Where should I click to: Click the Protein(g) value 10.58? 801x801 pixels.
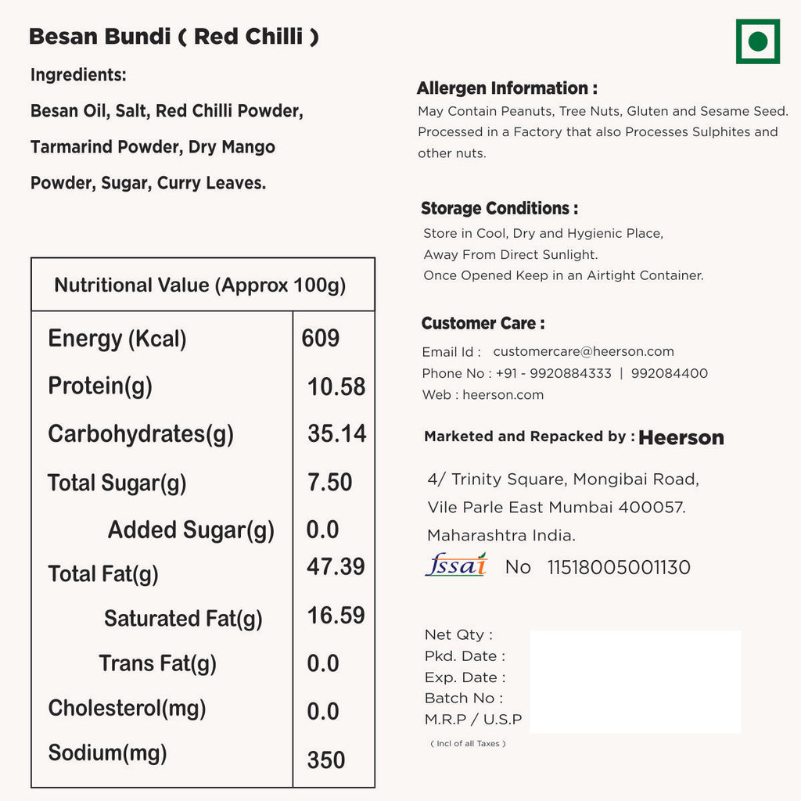pos(336,386)
